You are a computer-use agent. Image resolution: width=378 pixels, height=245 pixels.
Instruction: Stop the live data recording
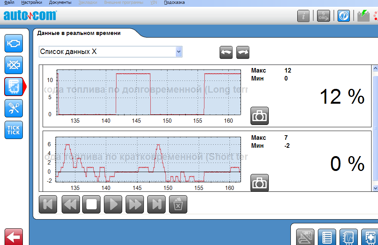click(x=91, y=204)
